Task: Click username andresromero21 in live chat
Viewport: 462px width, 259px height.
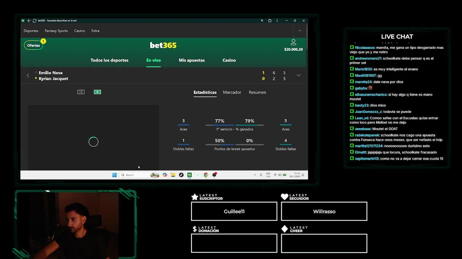Action: point(368,58)
